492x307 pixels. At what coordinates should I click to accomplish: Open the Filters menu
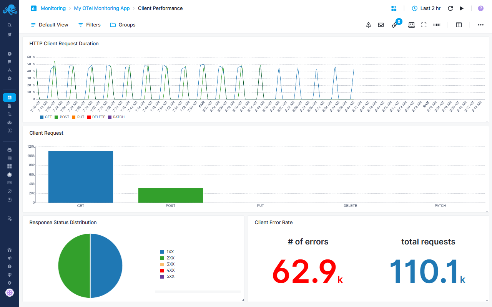tap(89, 25)
